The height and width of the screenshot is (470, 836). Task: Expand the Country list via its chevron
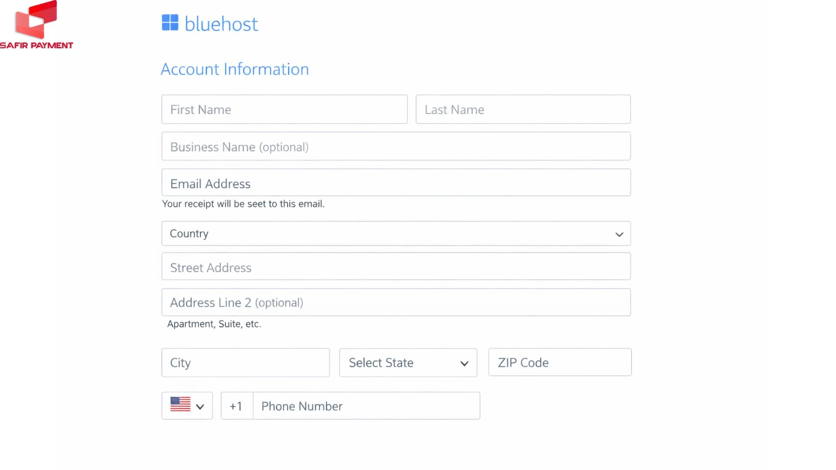point(619,234)
